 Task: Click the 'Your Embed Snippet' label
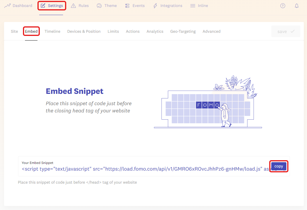tap(37, 163)
